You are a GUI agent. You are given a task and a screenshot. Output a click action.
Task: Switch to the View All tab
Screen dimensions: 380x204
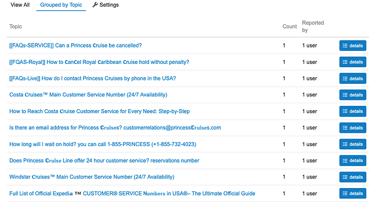20,5
